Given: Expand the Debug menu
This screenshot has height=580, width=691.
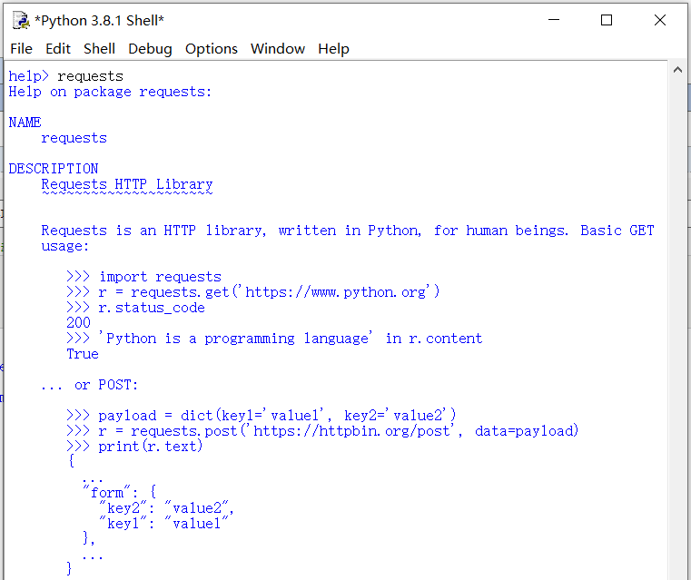Looking at the screenshot, I should coord(150,49).
